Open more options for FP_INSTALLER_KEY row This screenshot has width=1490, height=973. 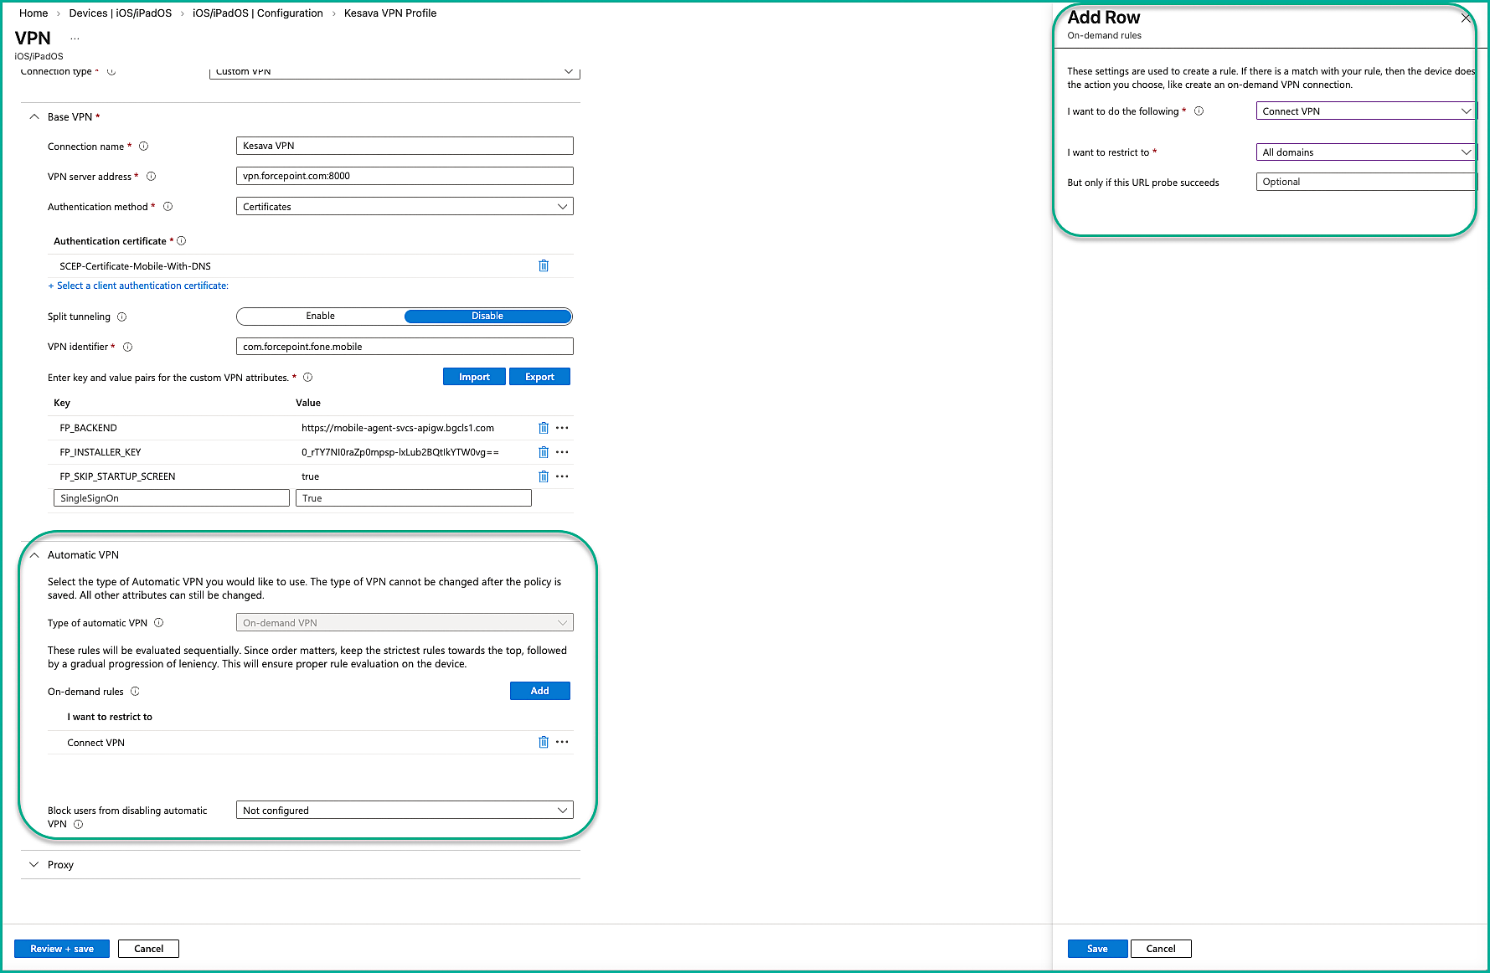[562, 452]
